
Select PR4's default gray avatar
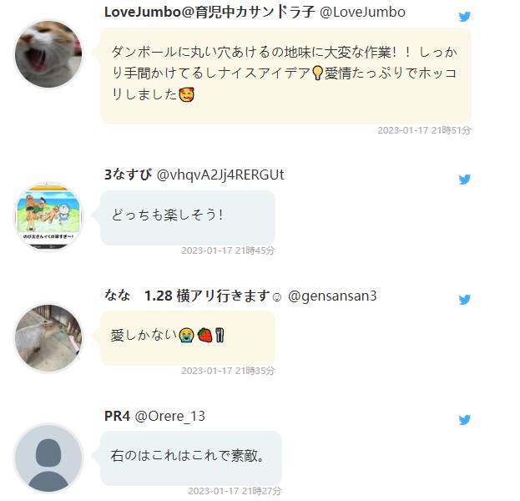coord(48,458)
